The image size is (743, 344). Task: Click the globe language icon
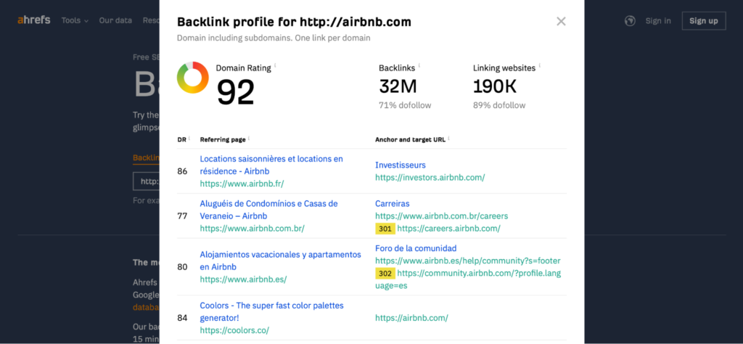pos(630,21)
